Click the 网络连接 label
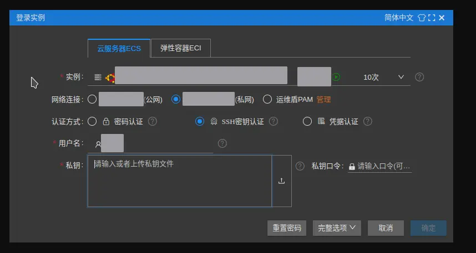476x253 pixels. click(x=67, y=100)
